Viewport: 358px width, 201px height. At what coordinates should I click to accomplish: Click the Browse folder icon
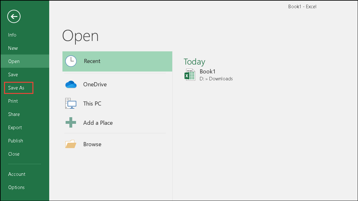click(71, 144)
